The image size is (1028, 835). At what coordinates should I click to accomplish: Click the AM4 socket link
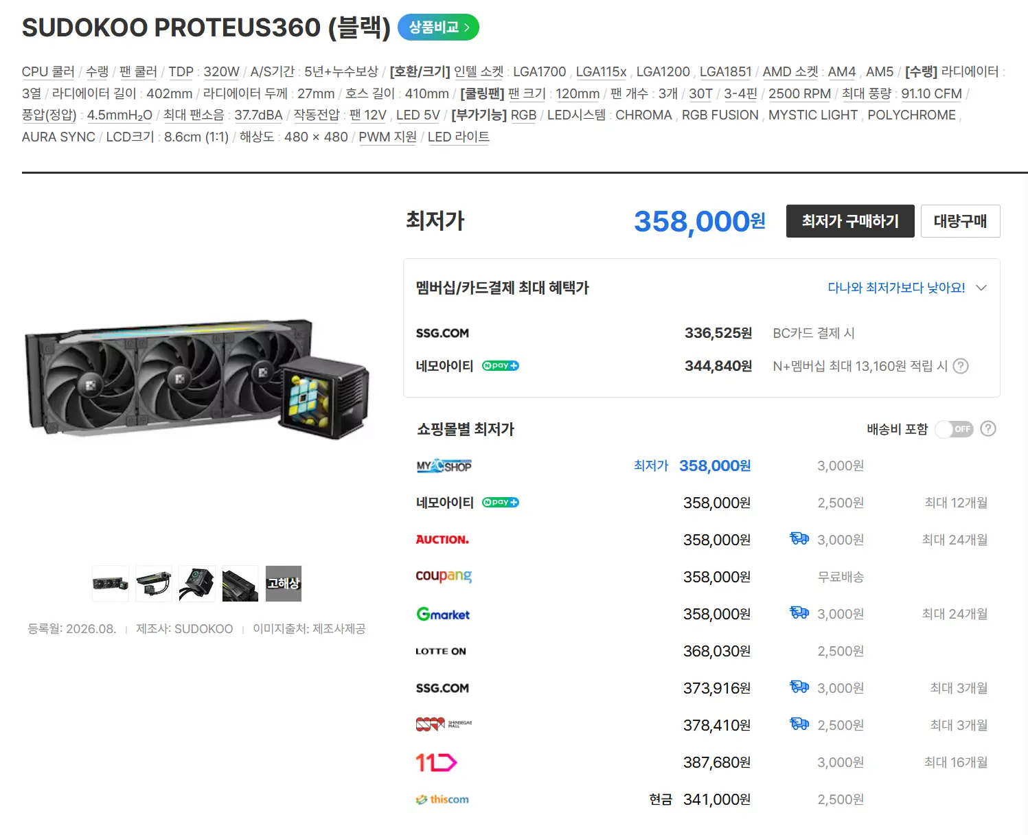click(842, 72)
